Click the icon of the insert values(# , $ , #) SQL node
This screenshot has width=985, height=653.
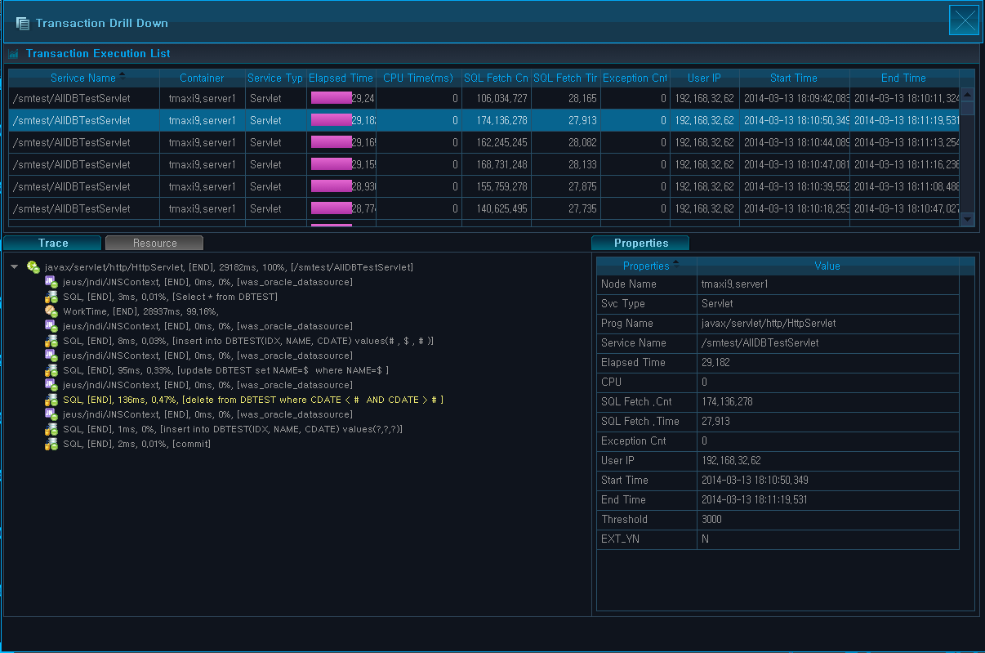click(x=51, y=341)
